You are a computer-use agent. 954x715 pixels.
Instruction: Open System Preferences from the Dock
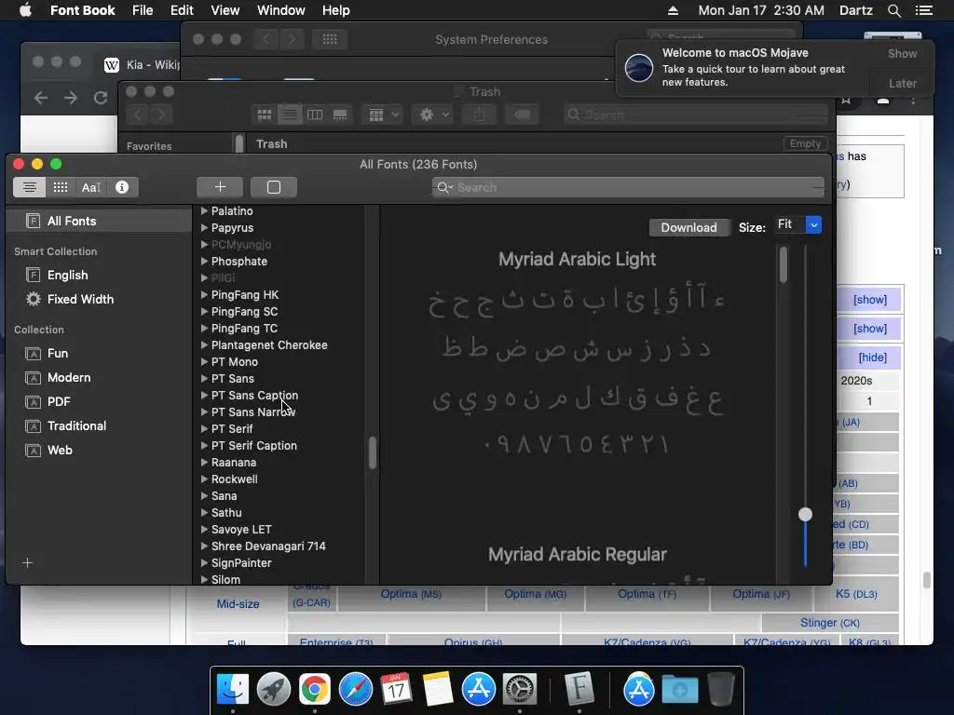pos(519,690)
